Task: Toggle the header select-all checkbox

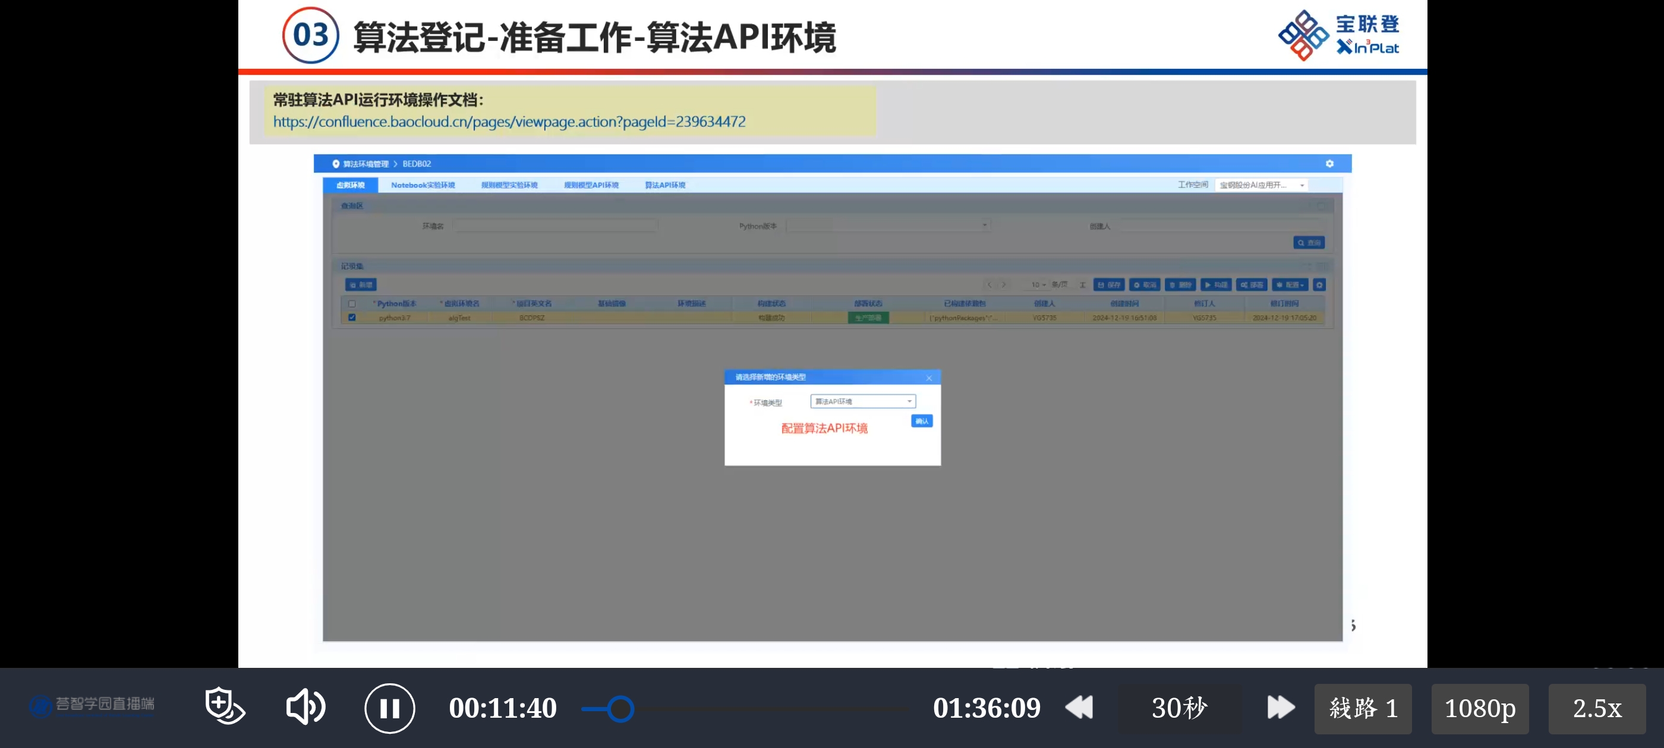Action: click(x=352, y=303)
